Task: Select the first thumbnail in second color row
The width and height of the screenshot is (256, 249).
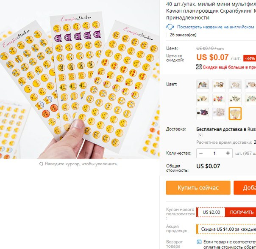Action: pos(203,100)
